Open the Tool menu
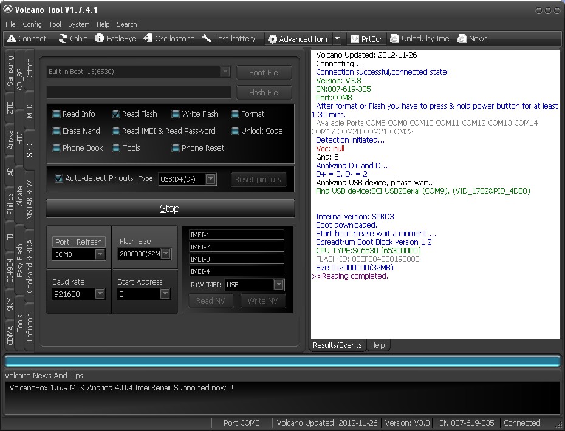 [x=55, y=24]
